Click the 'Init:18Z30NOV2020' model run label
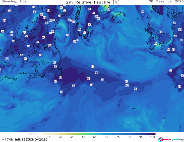 (31, 139)
